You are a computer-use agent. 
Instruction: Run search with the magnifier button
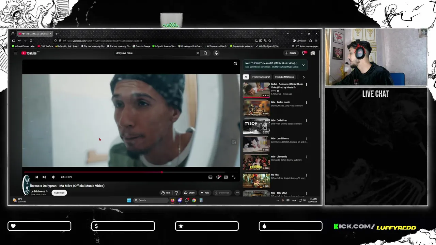pos(205,53)
